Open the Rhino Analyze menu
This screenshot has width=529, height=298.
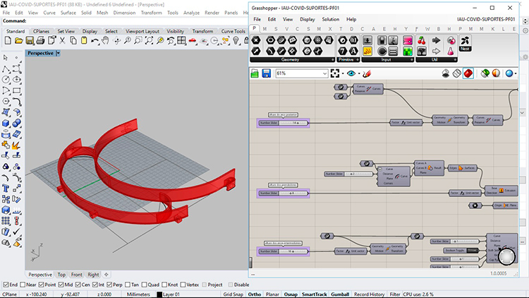pyautogui.click(x=191, y=13)
